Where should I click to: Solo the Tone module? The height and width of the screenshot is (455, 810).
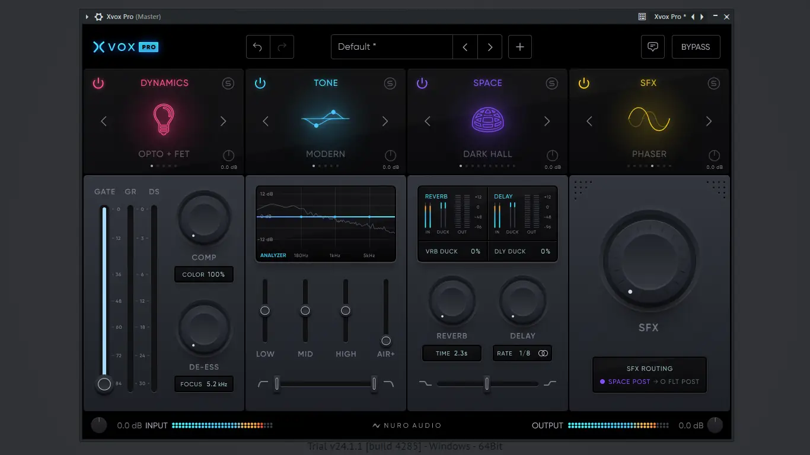tap(390, 84)
